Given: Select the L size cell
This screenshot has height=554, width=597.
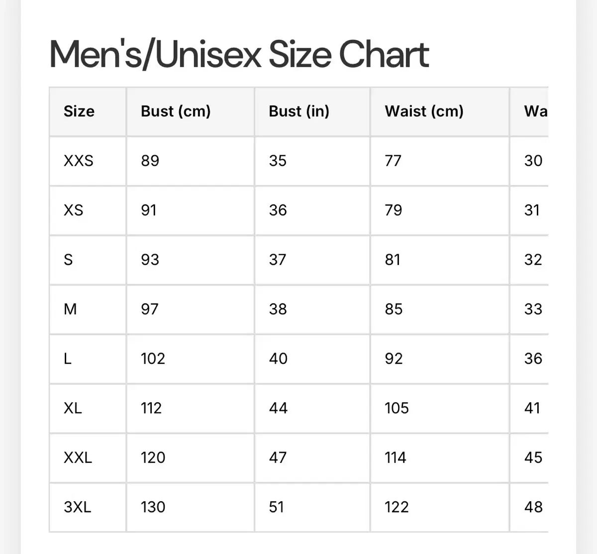Looking at the screenshot, I should (x=68, y=359).
